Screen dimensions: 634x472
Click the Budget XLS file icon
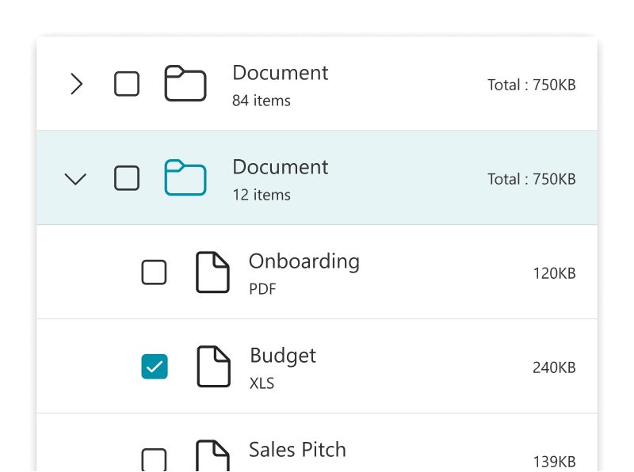[x=213, y=367]
